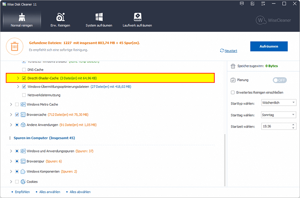Toggle the Browserspur checkbox

[x=17, y=161]
